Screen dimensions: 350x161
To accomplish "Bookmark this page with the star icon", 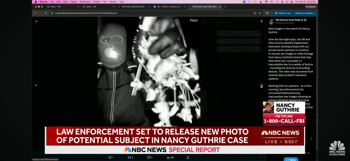I will tap(260, 13).
